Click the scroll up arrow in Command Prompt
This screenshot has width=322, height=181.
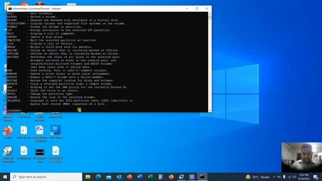coord(210,14)
